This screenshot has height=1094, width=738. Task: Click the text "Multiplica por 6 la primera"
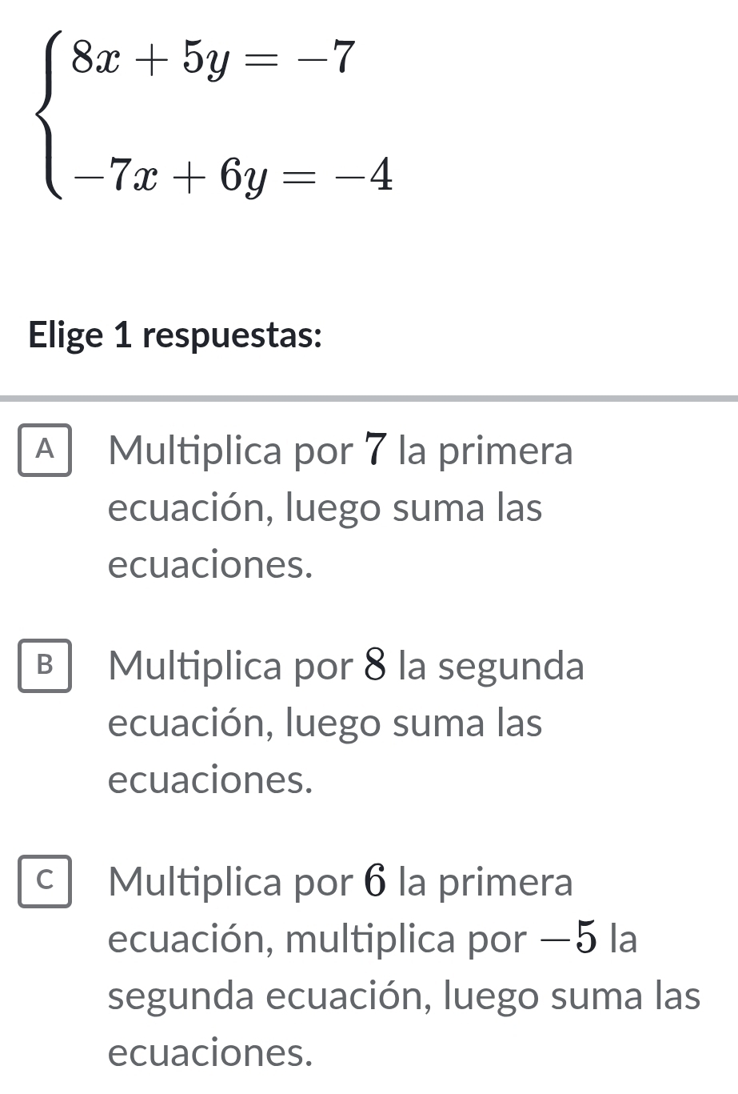[x=341, y=882]
